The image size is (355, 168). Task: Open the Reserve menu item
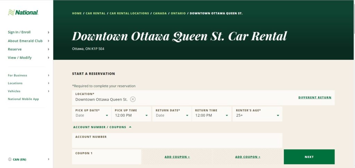15,49
